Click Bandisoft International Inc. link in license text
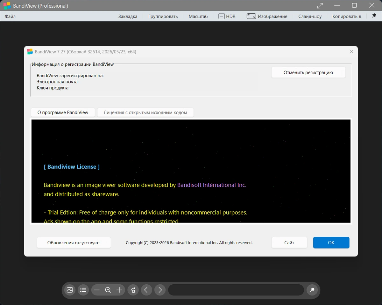 pyautogui.click(x=212, y=185)
